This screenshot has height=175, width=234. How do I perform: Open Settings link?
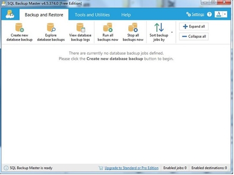(197, 15)
